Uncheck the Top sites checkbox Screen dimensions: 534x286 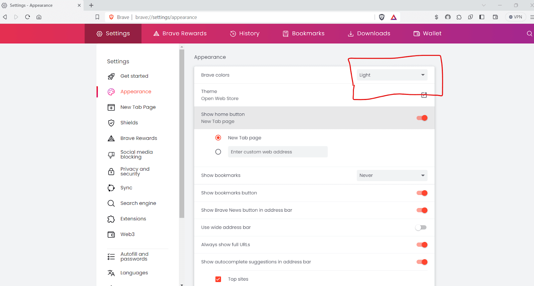click(x=218, y=279)
